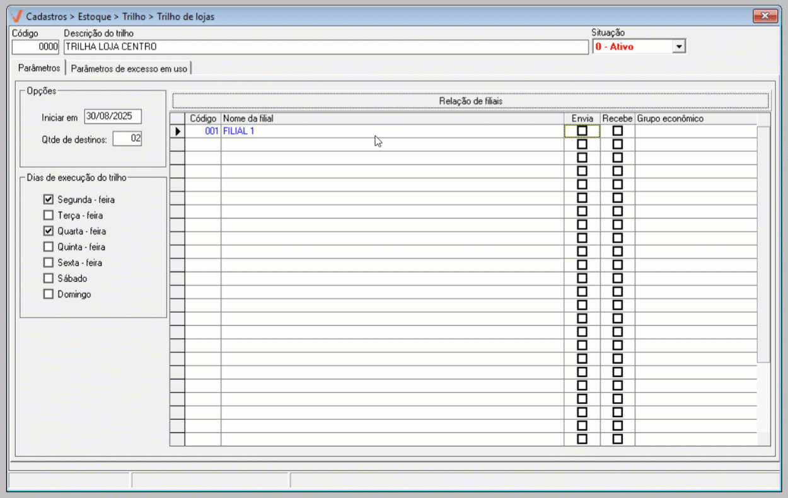This screenshot has height=498, width=788.
Task: Close the Trilho de lojas window
Action: coord(766,16)
